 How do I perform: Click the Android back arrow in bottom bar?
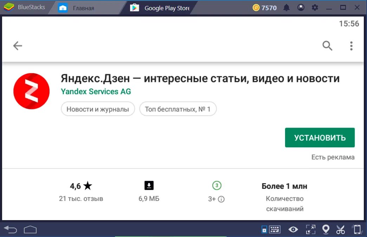[x=11, y=230]
